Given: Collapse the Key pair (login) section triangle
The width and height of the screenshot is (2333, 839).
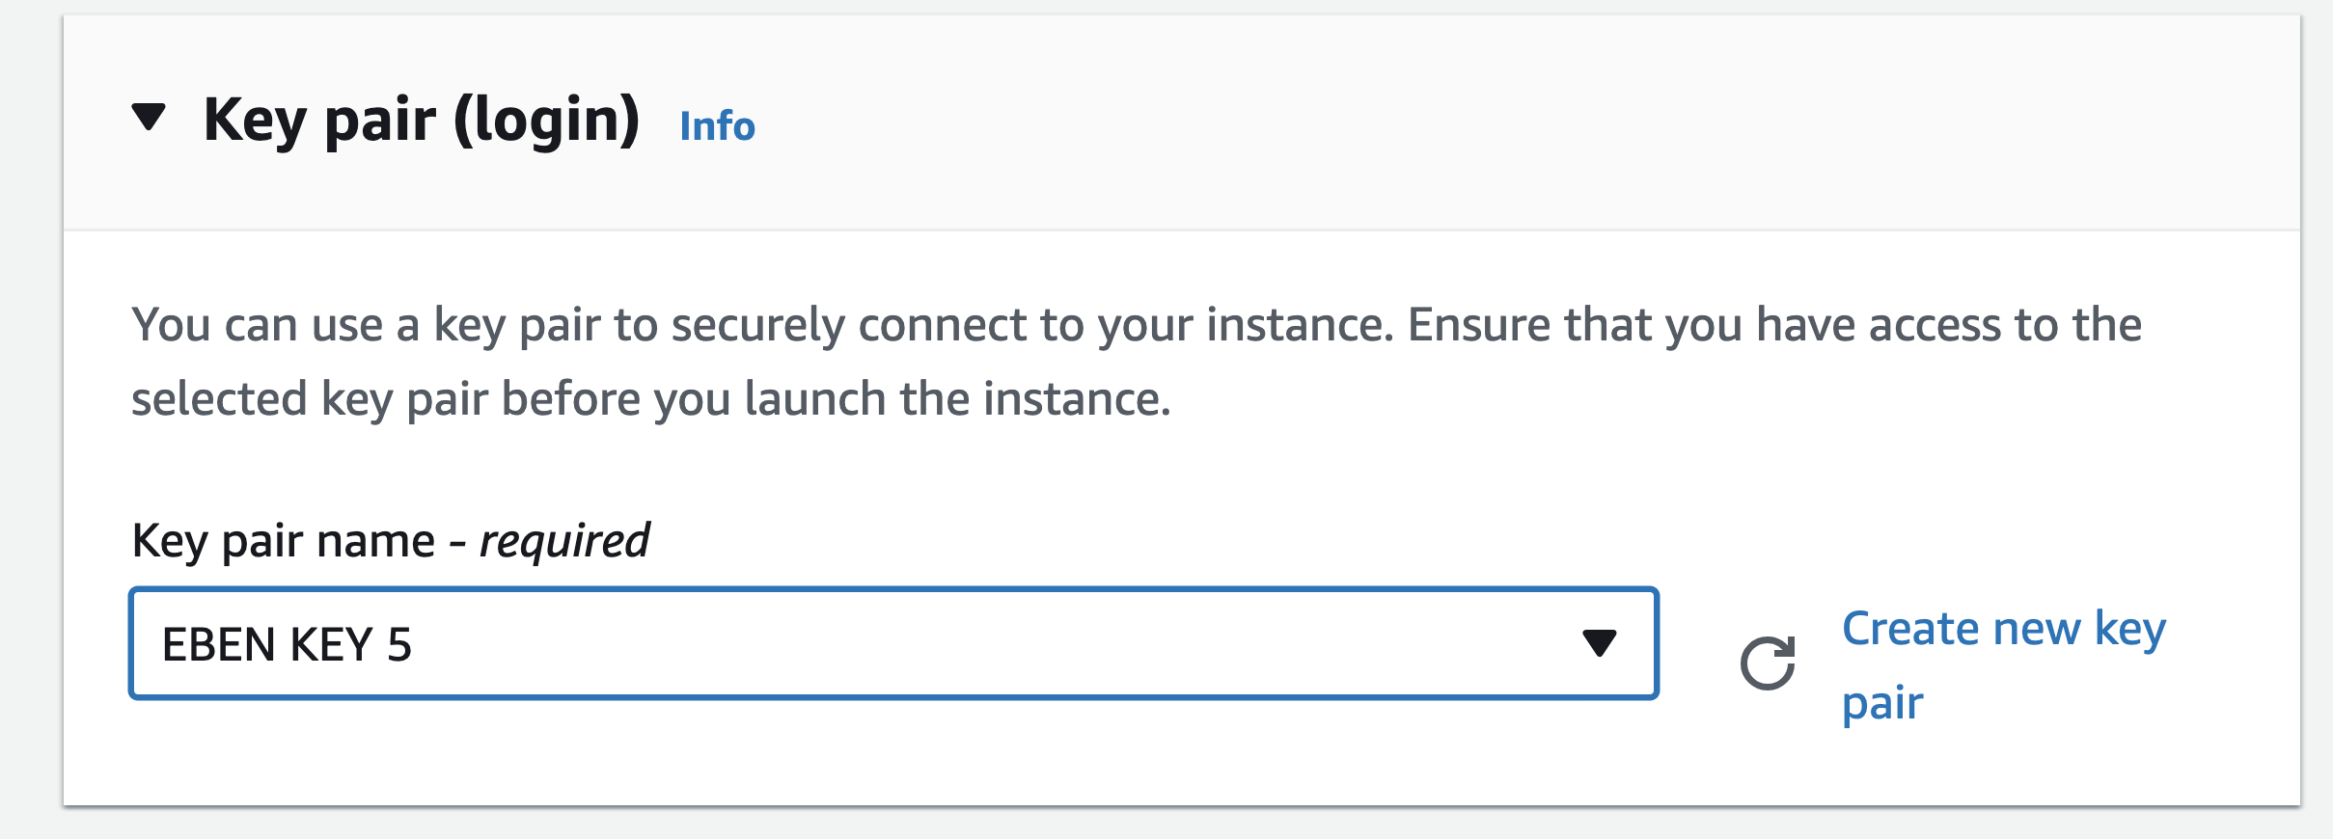Looking at the screenshot, I should tap(149, 117).
